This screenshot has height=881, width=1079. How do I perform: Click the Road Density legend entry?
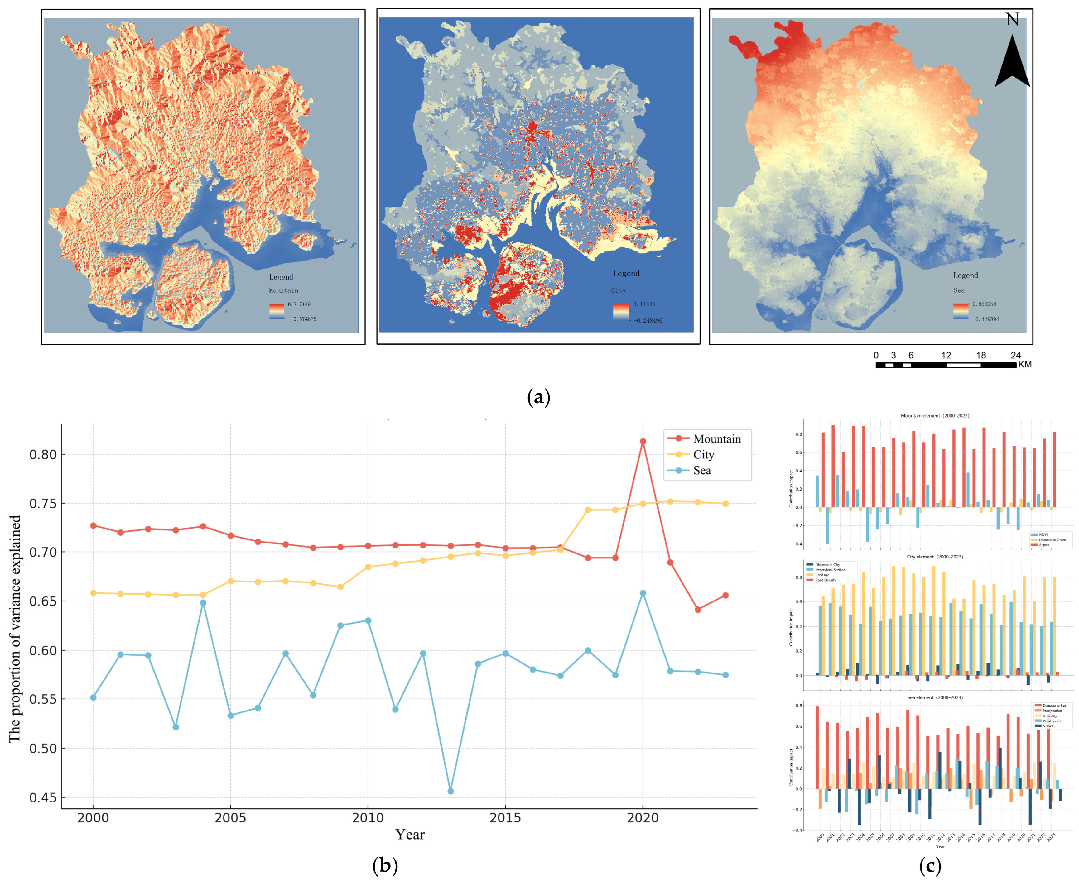[x=821, y=580]
